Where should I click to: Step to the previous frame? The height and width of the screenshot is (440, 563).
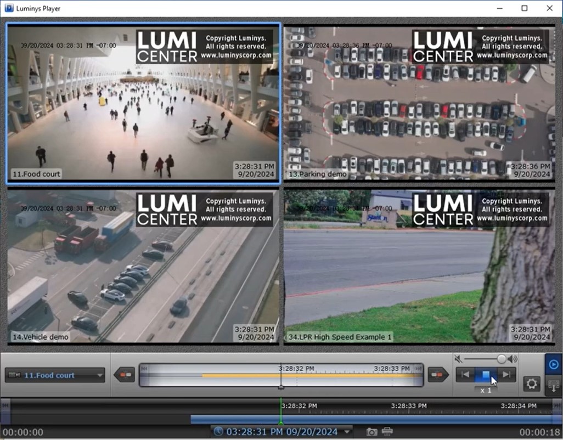pyautogui.click(x=465, y=375)
